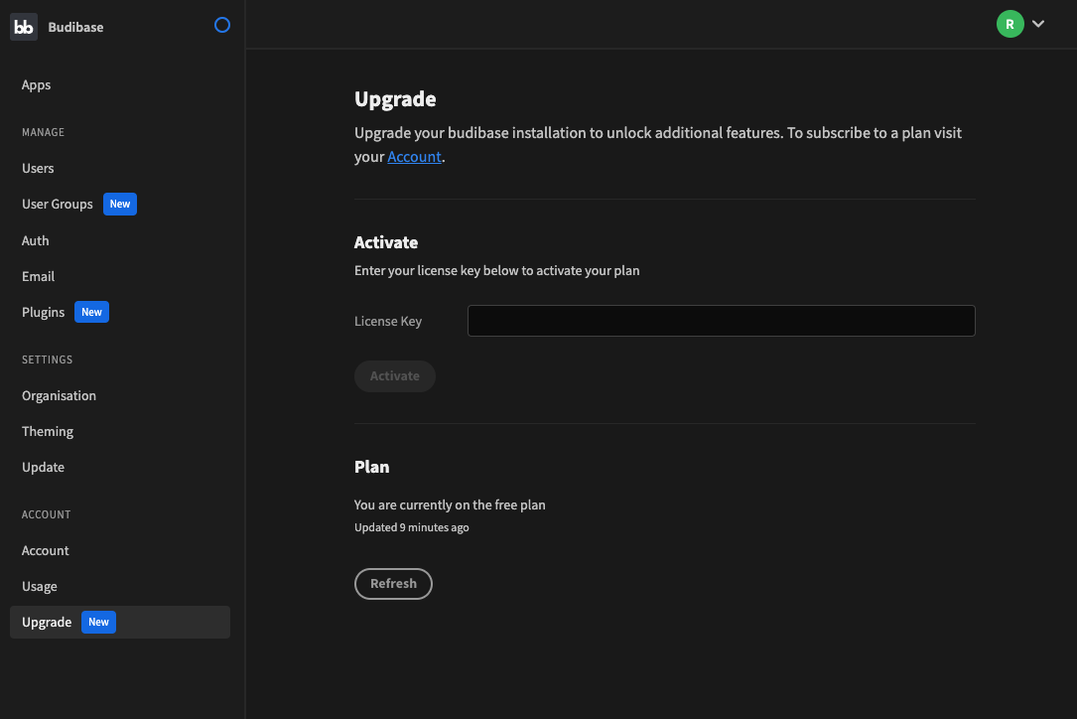Click the License Key label
Viewport: 1077px width, 719px height.
tap(388, 321)
